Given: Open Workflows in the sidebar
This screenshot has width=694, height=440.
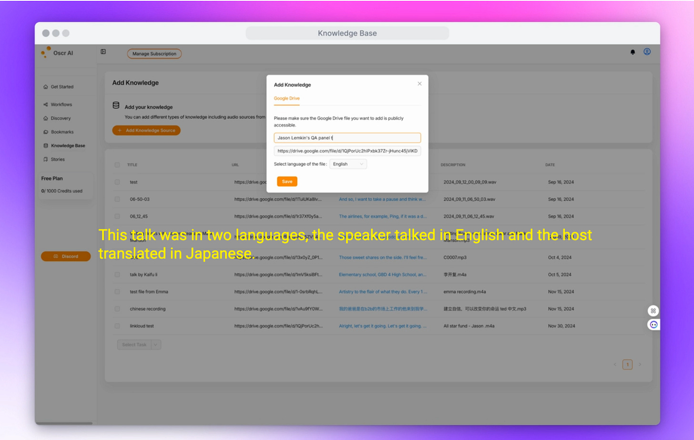Looking at the screenshot, I should [61, 104].
